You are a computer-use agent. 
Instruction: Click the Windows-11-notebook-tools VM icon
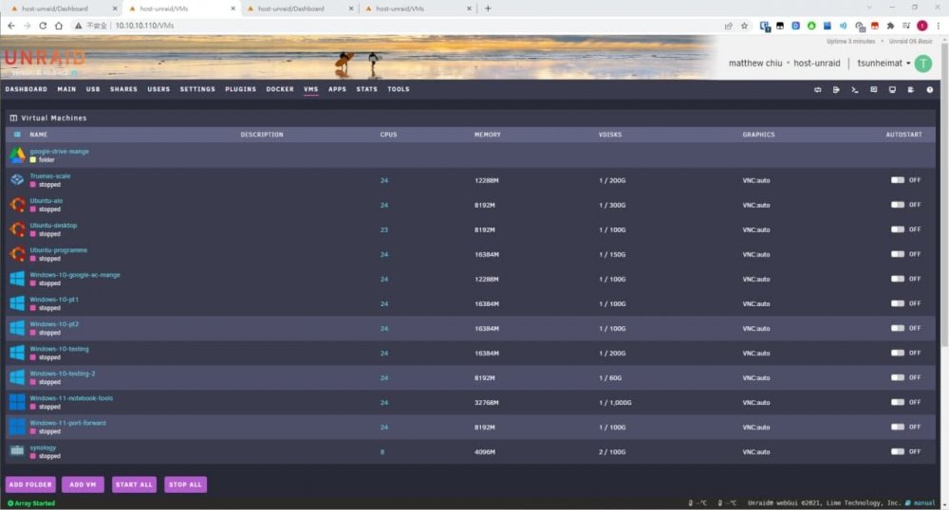17,403
